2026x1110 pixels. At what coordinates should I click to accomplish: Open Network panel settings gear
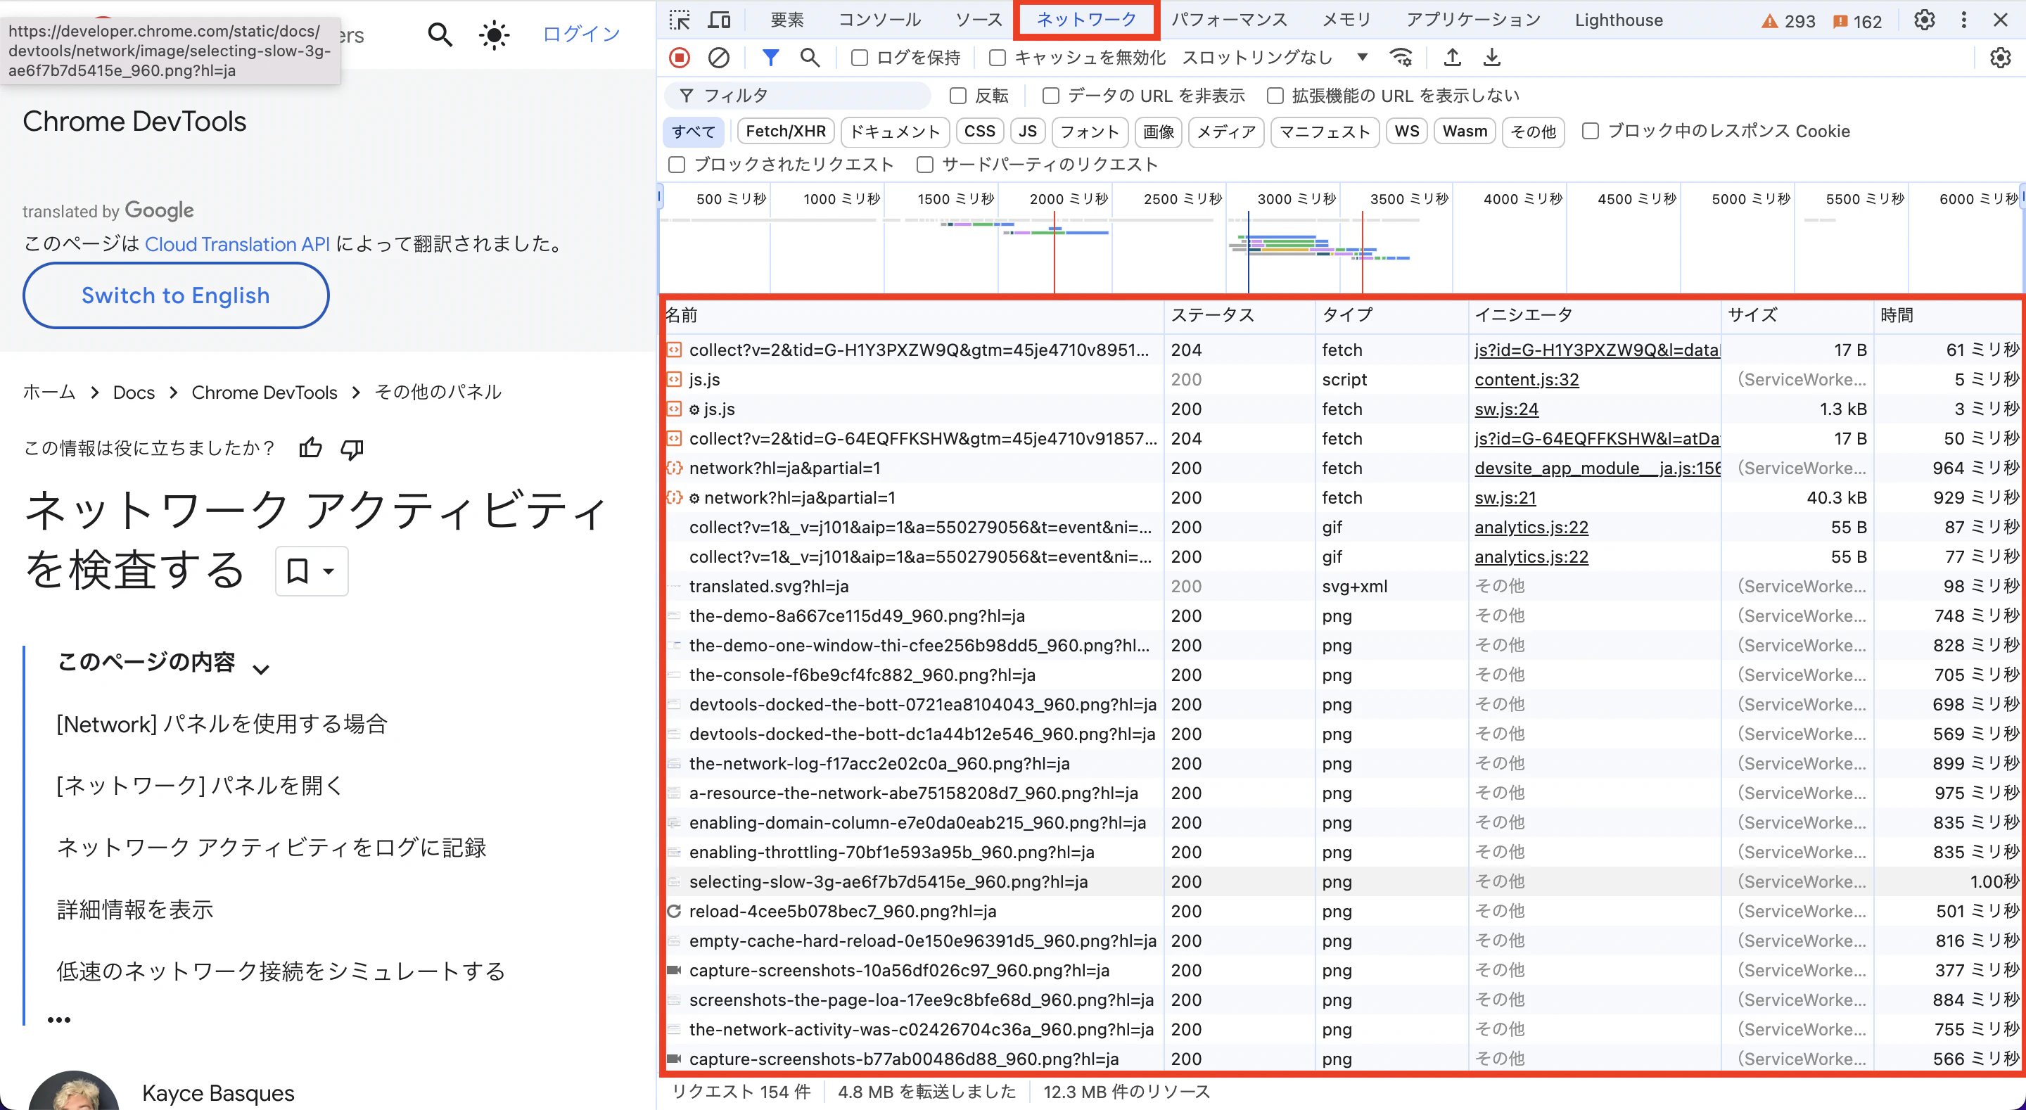2000,58
